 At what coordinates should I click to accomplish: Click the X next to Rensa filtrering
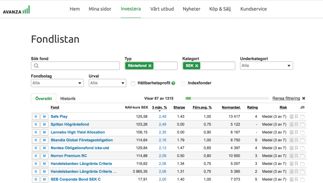[x=304, y=98]
